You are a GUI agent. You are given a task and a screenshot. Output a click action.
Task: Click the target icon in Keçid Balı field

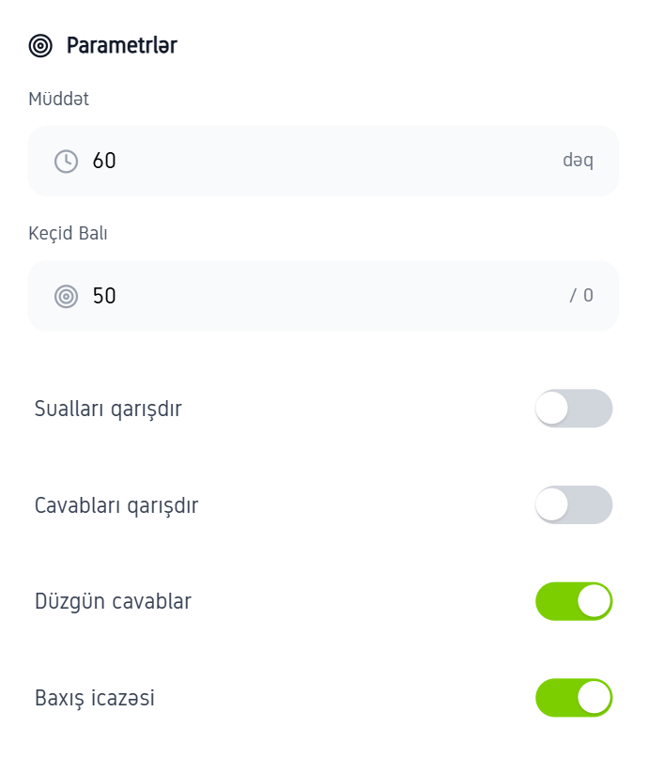coord(66,295)
